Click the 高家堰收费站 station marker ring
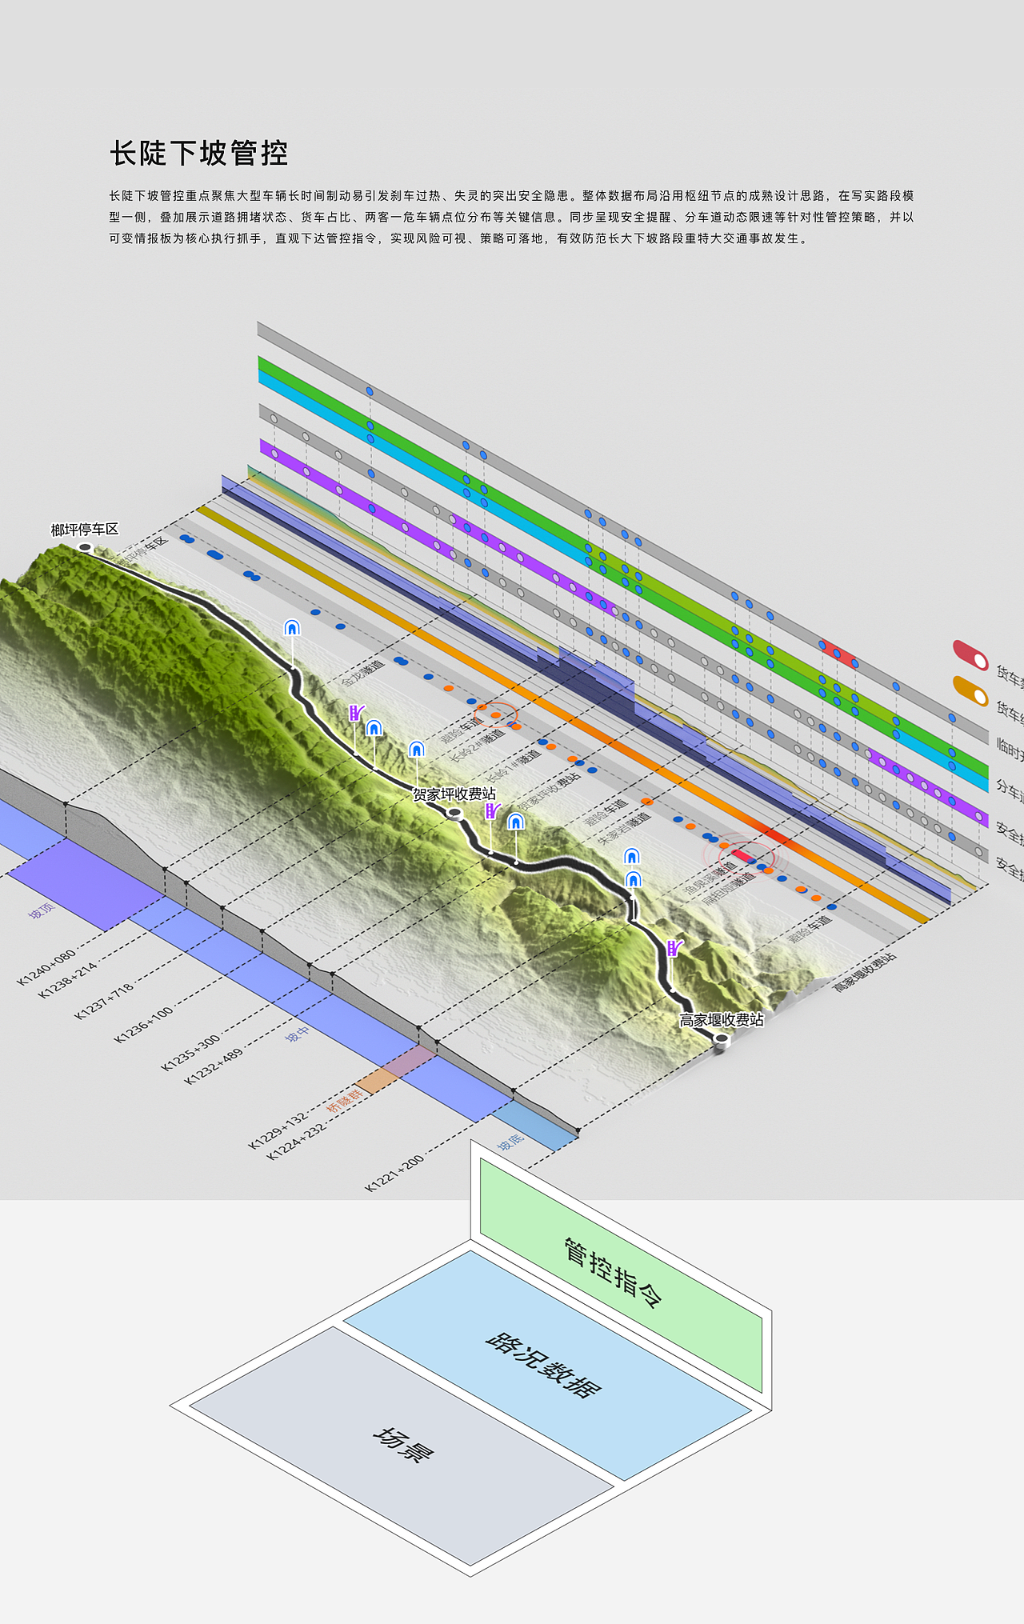This screenshot has width=1024, height=1624. tap(722, 1039)
